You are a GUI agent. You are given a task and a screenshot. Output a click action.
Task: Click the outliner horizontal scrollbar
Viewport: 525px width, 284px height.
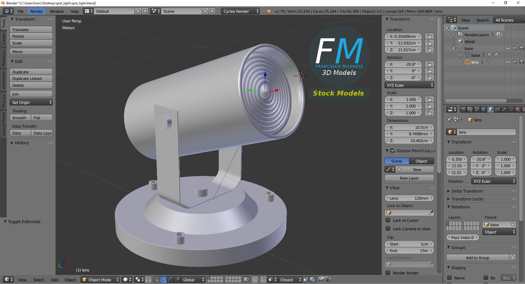click(x=476, y=101)
